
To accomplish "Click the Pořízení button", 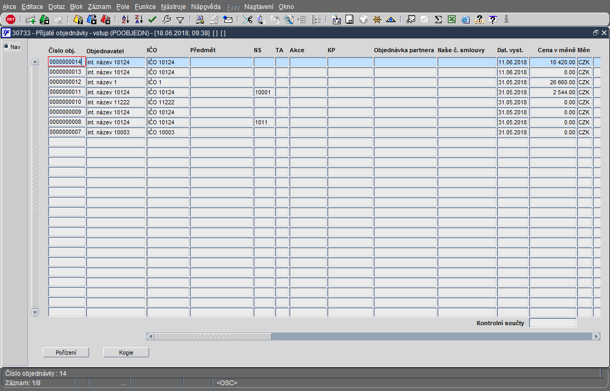I will point(66,353).
